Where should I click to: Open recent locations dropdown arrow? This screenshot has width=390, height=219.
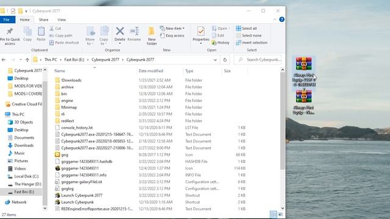pos(20,60)
